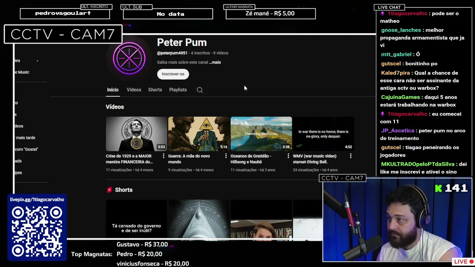
Task: Open options menu for Oceanos de Gratidão video
Action: pyautogui.click(x=288, y=156)
